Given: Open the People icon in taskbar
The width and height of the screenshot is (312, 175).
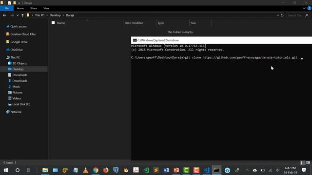Looking at the screenshot, I should (x=237, y=170).
